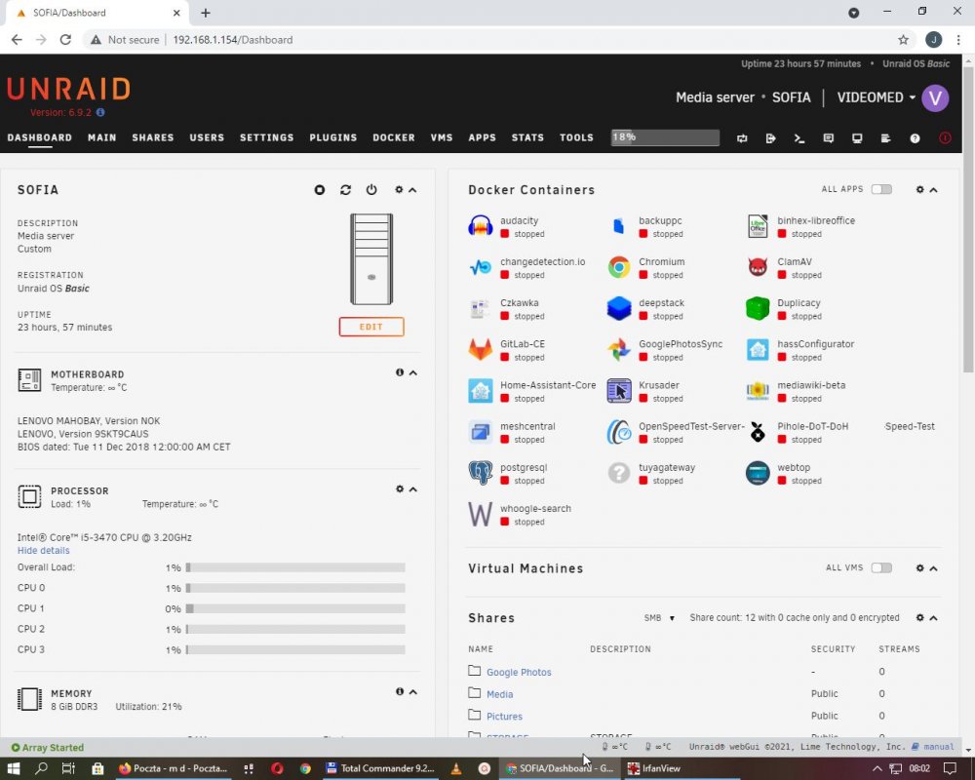Open the log icon in the top bar
The height and width of the screenshot is (780, 975).
(886, 138)
